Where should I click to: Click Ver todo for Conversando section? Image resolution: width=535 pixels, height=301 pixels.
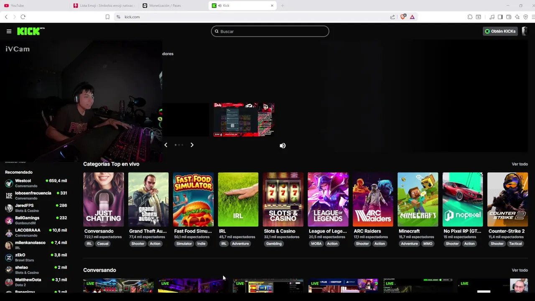(x=520, y=270)
